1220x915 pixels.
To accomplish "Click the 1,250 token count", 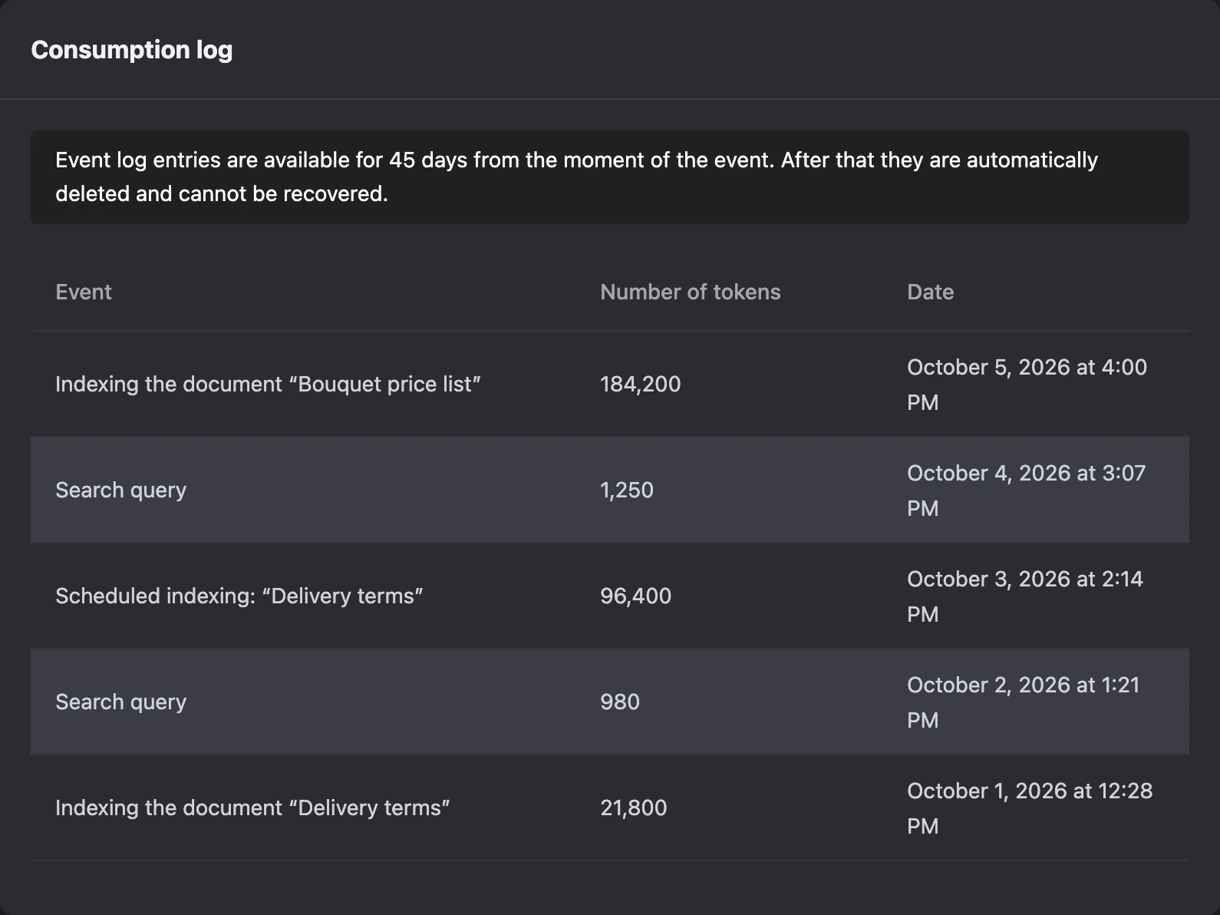I will tap(626, 490).
